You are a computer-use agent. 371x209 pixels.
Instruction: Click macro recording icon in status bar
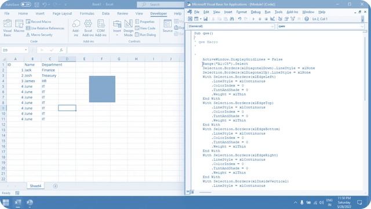[17, 193]
